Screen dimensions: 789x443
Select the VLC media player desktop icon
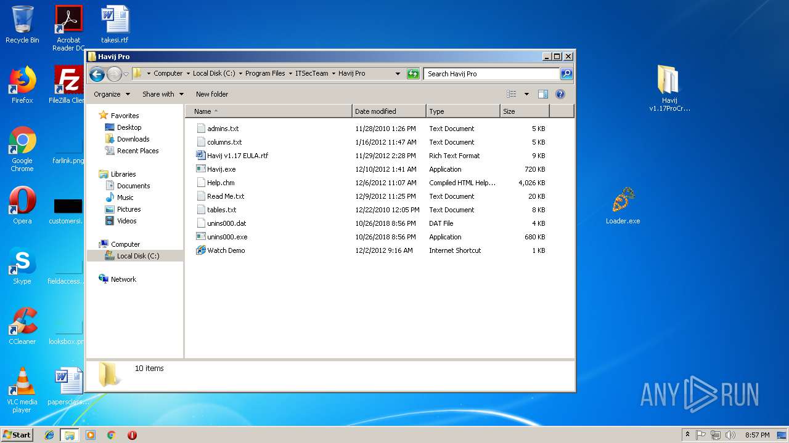coord(22,390)
